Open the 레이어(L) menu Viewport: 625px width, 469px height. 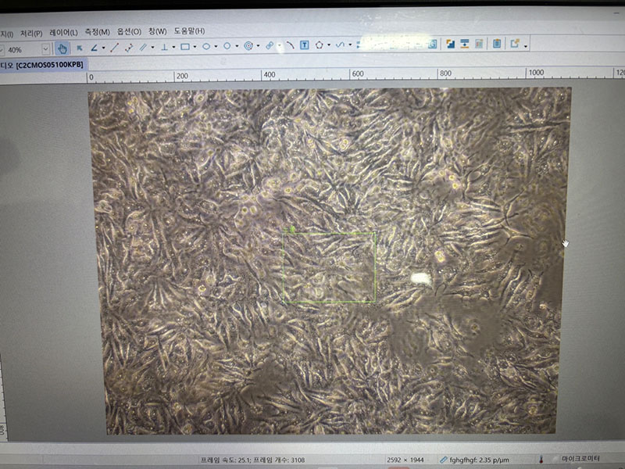(x=63, y=31)
